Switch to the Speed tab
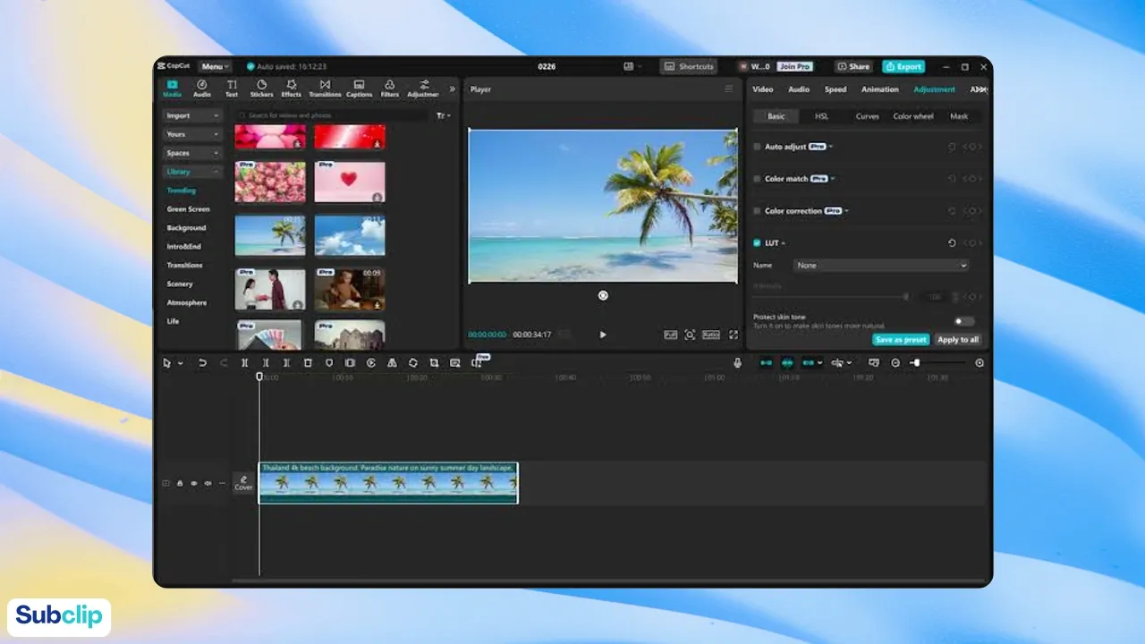The height and width of the screenshot is (644, 1145). coord(835,89)
